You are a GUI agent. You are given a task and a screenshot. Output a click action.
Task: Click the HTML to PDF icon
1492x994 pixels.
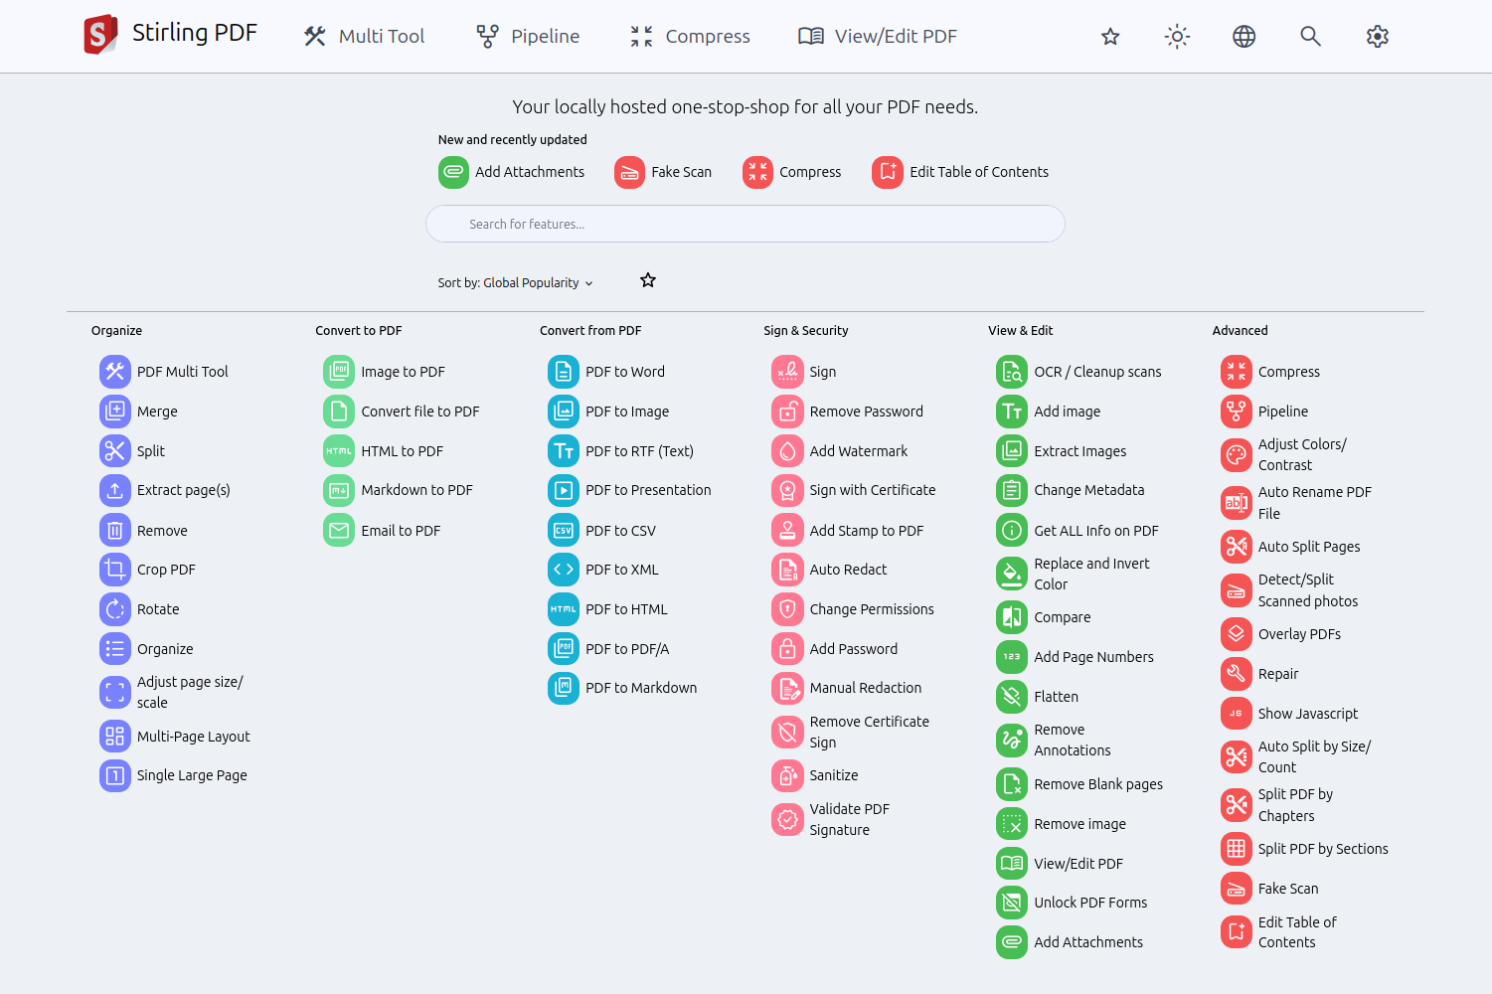[x=339, y=451]
